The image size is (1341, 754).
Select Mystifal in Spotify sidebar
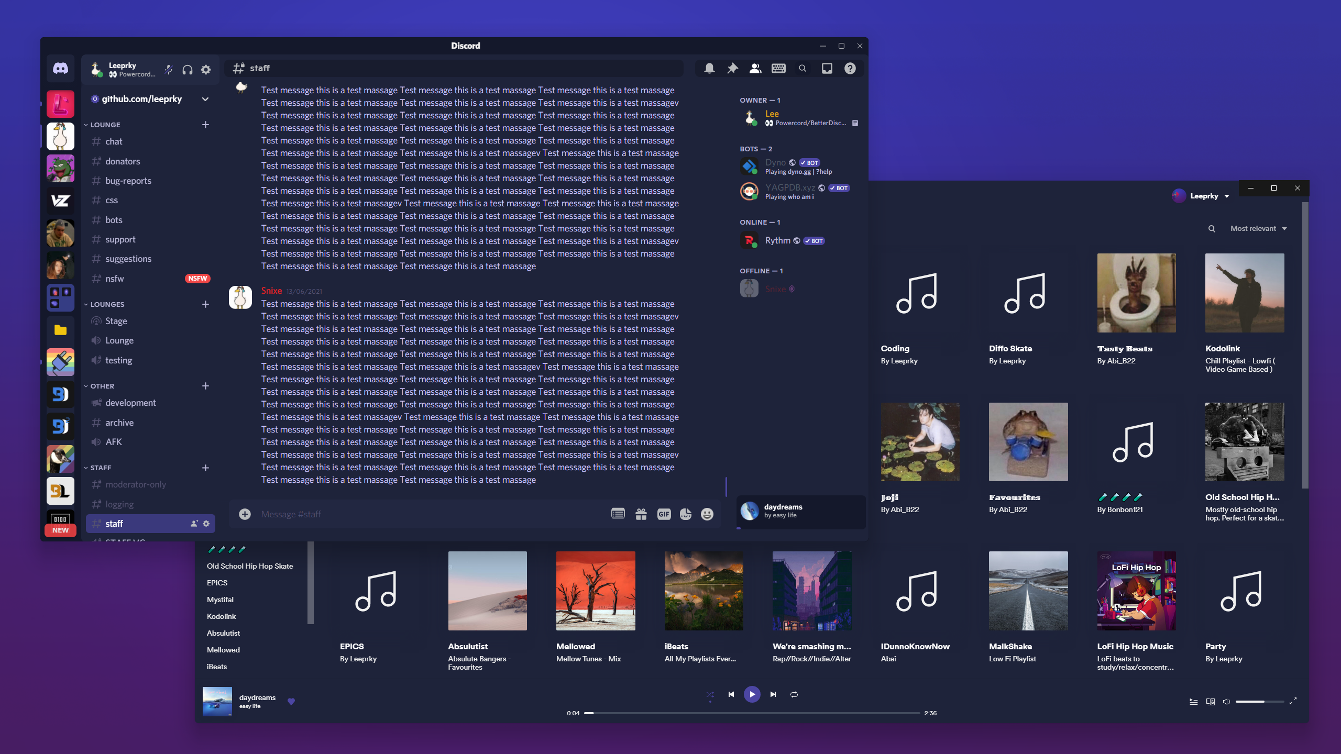[x=220, y=600]
